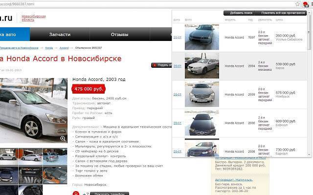Click the 730 000 руб. price
Screen dimensions: 313x195
coord(286,150)
